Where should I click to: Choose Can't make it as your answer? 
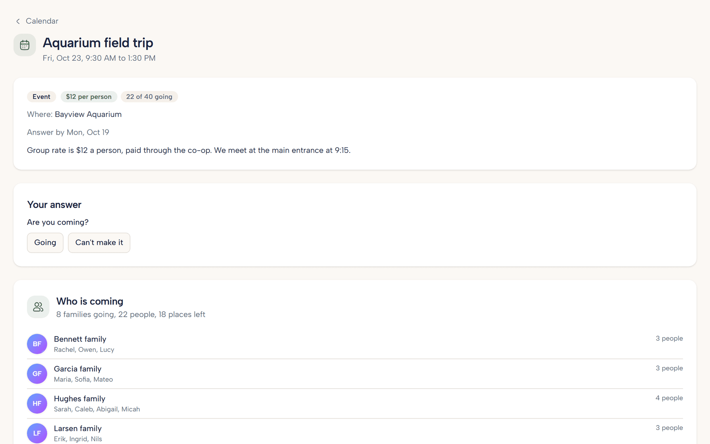[99, 243]
